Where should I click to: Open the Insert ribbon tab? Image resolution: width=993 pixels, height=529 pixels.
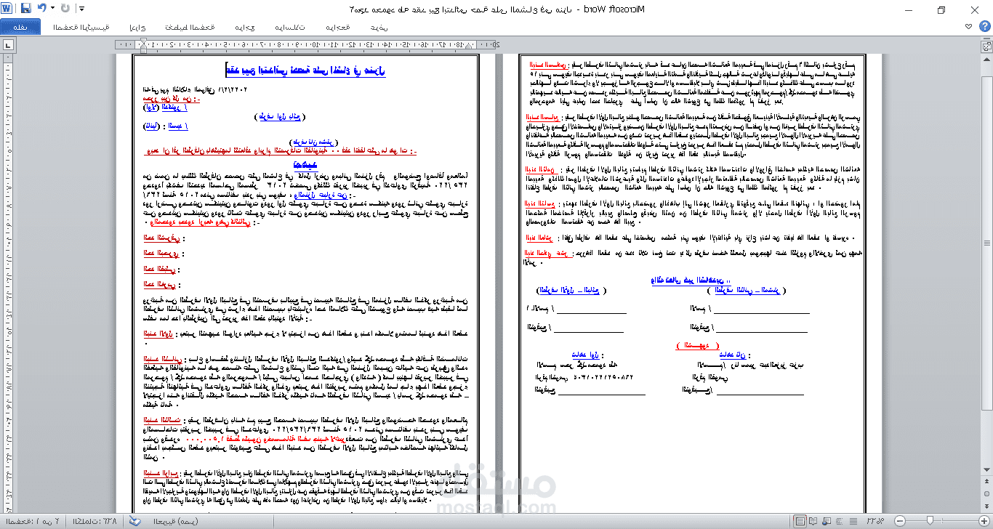point(137,28)
